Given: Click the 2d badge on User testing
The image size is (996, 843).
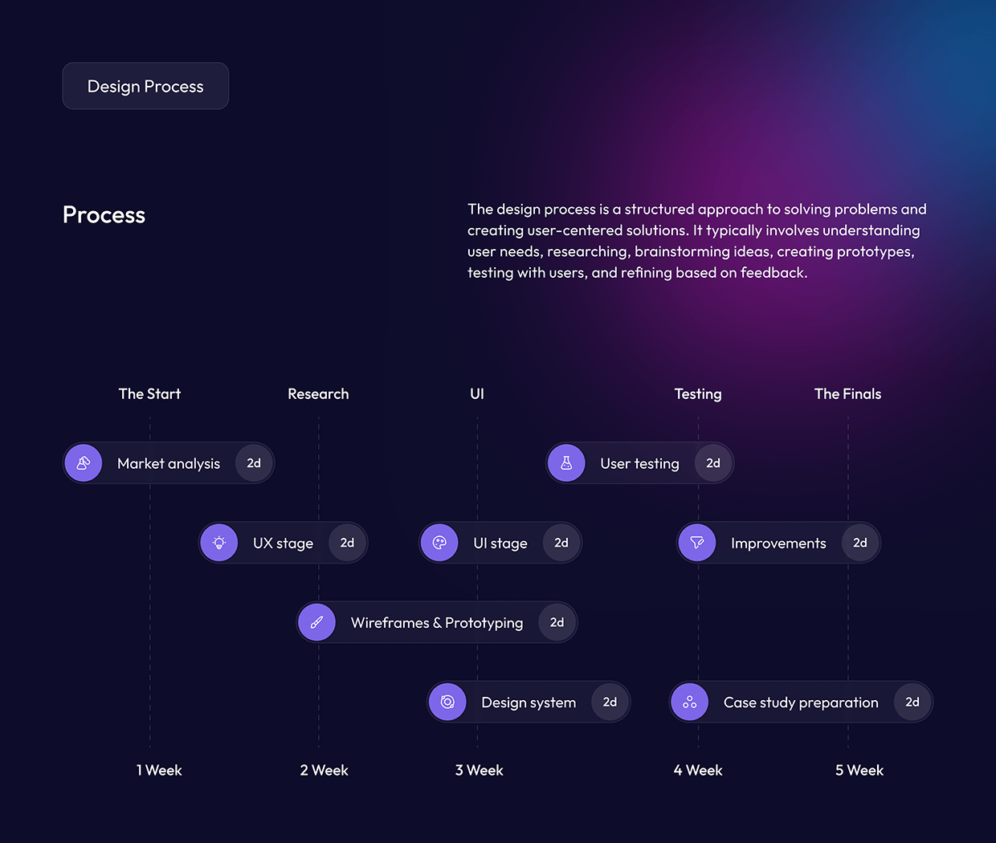Looking at the screenshot, I should (x=713, y=463).
